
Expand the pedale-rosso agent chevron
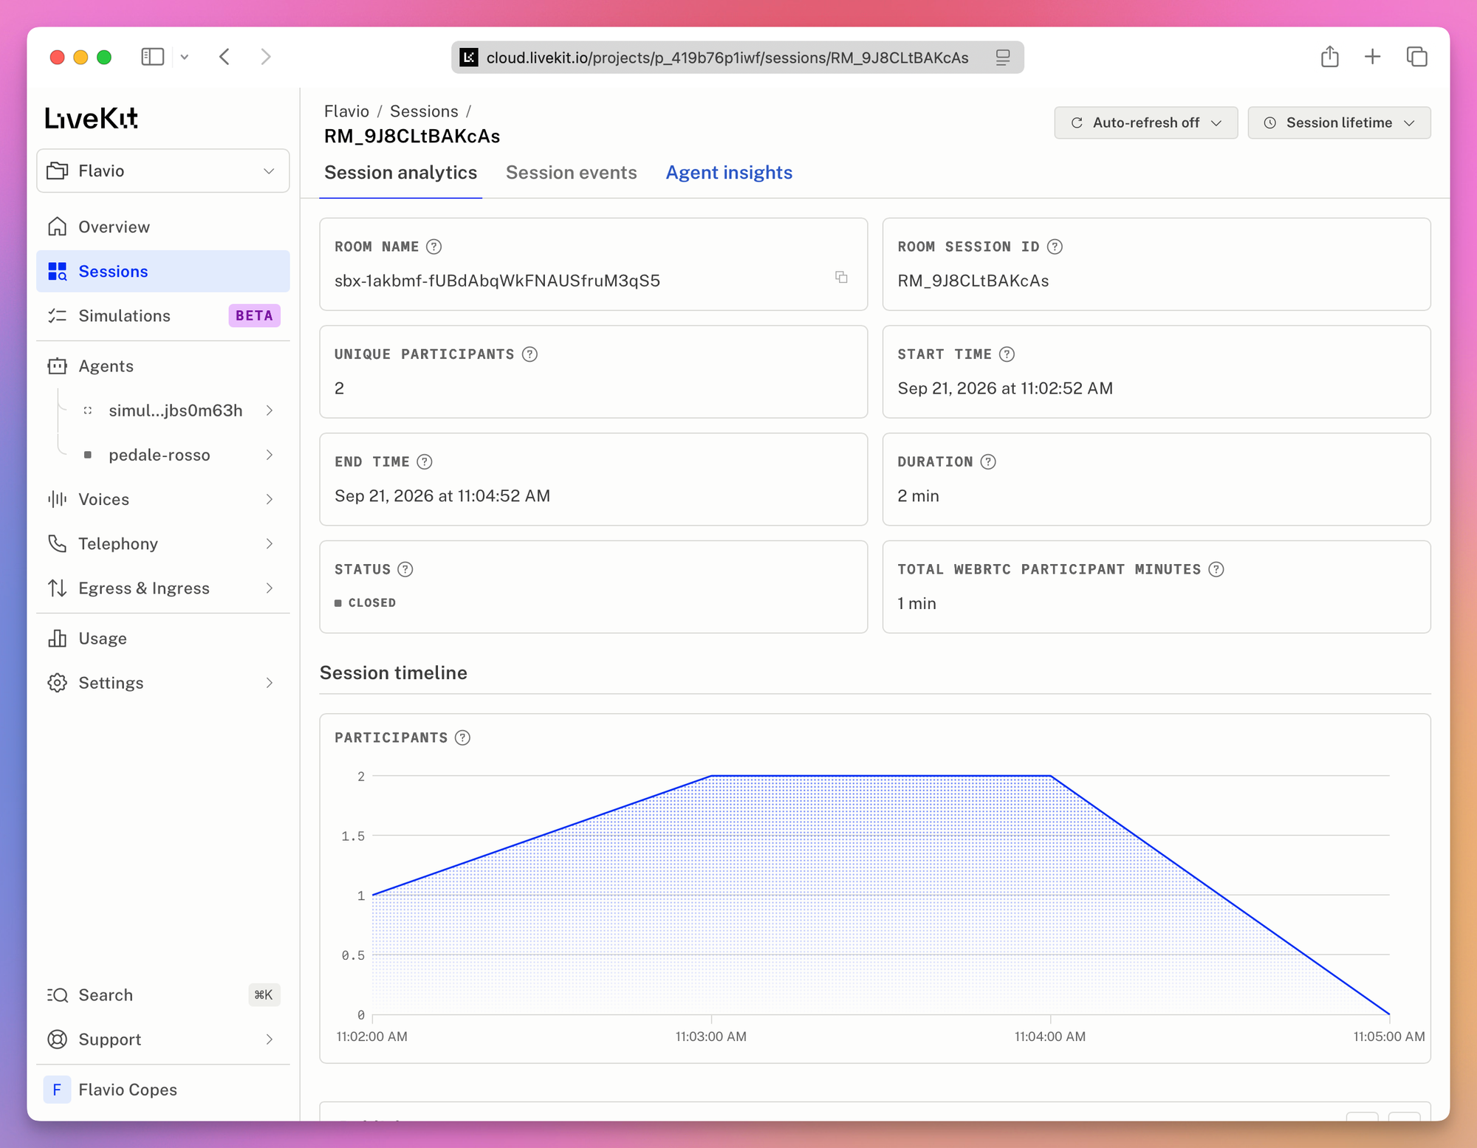coord(270,455)
